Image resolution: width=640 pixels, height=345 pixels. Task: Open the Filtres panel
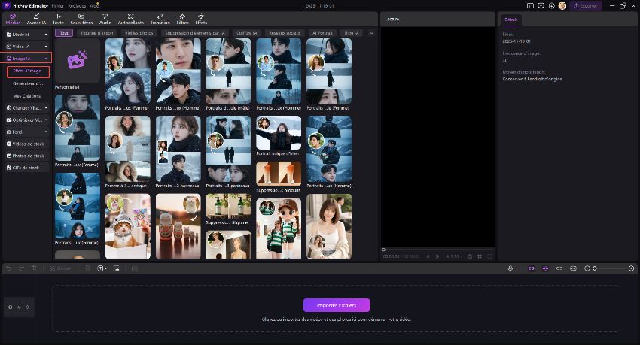click(182, 18)
